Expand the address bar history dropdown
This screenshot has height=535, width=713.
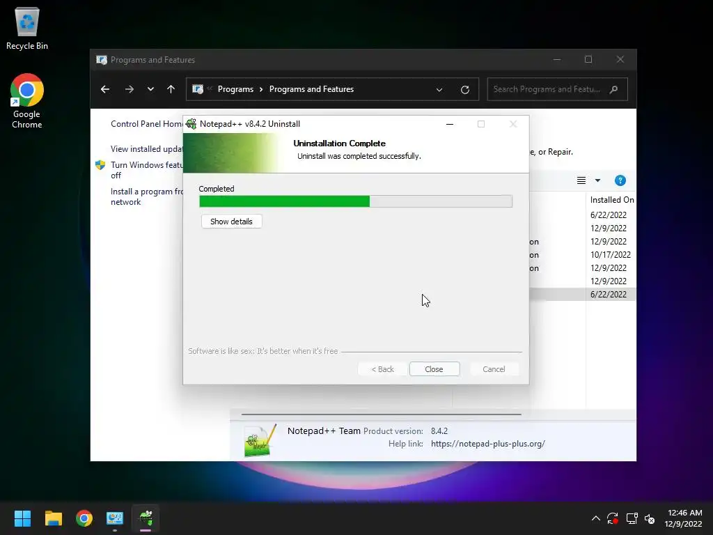coord(439,90)
